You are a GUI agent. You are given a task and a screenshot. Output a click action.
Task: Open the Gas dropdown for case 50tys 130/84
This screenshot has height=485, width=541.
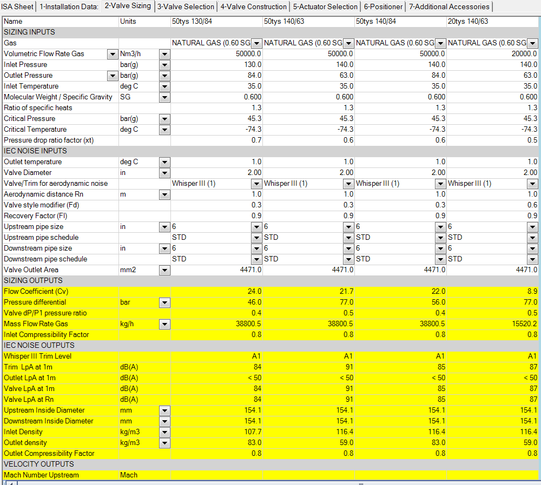(x=256, y=43)
